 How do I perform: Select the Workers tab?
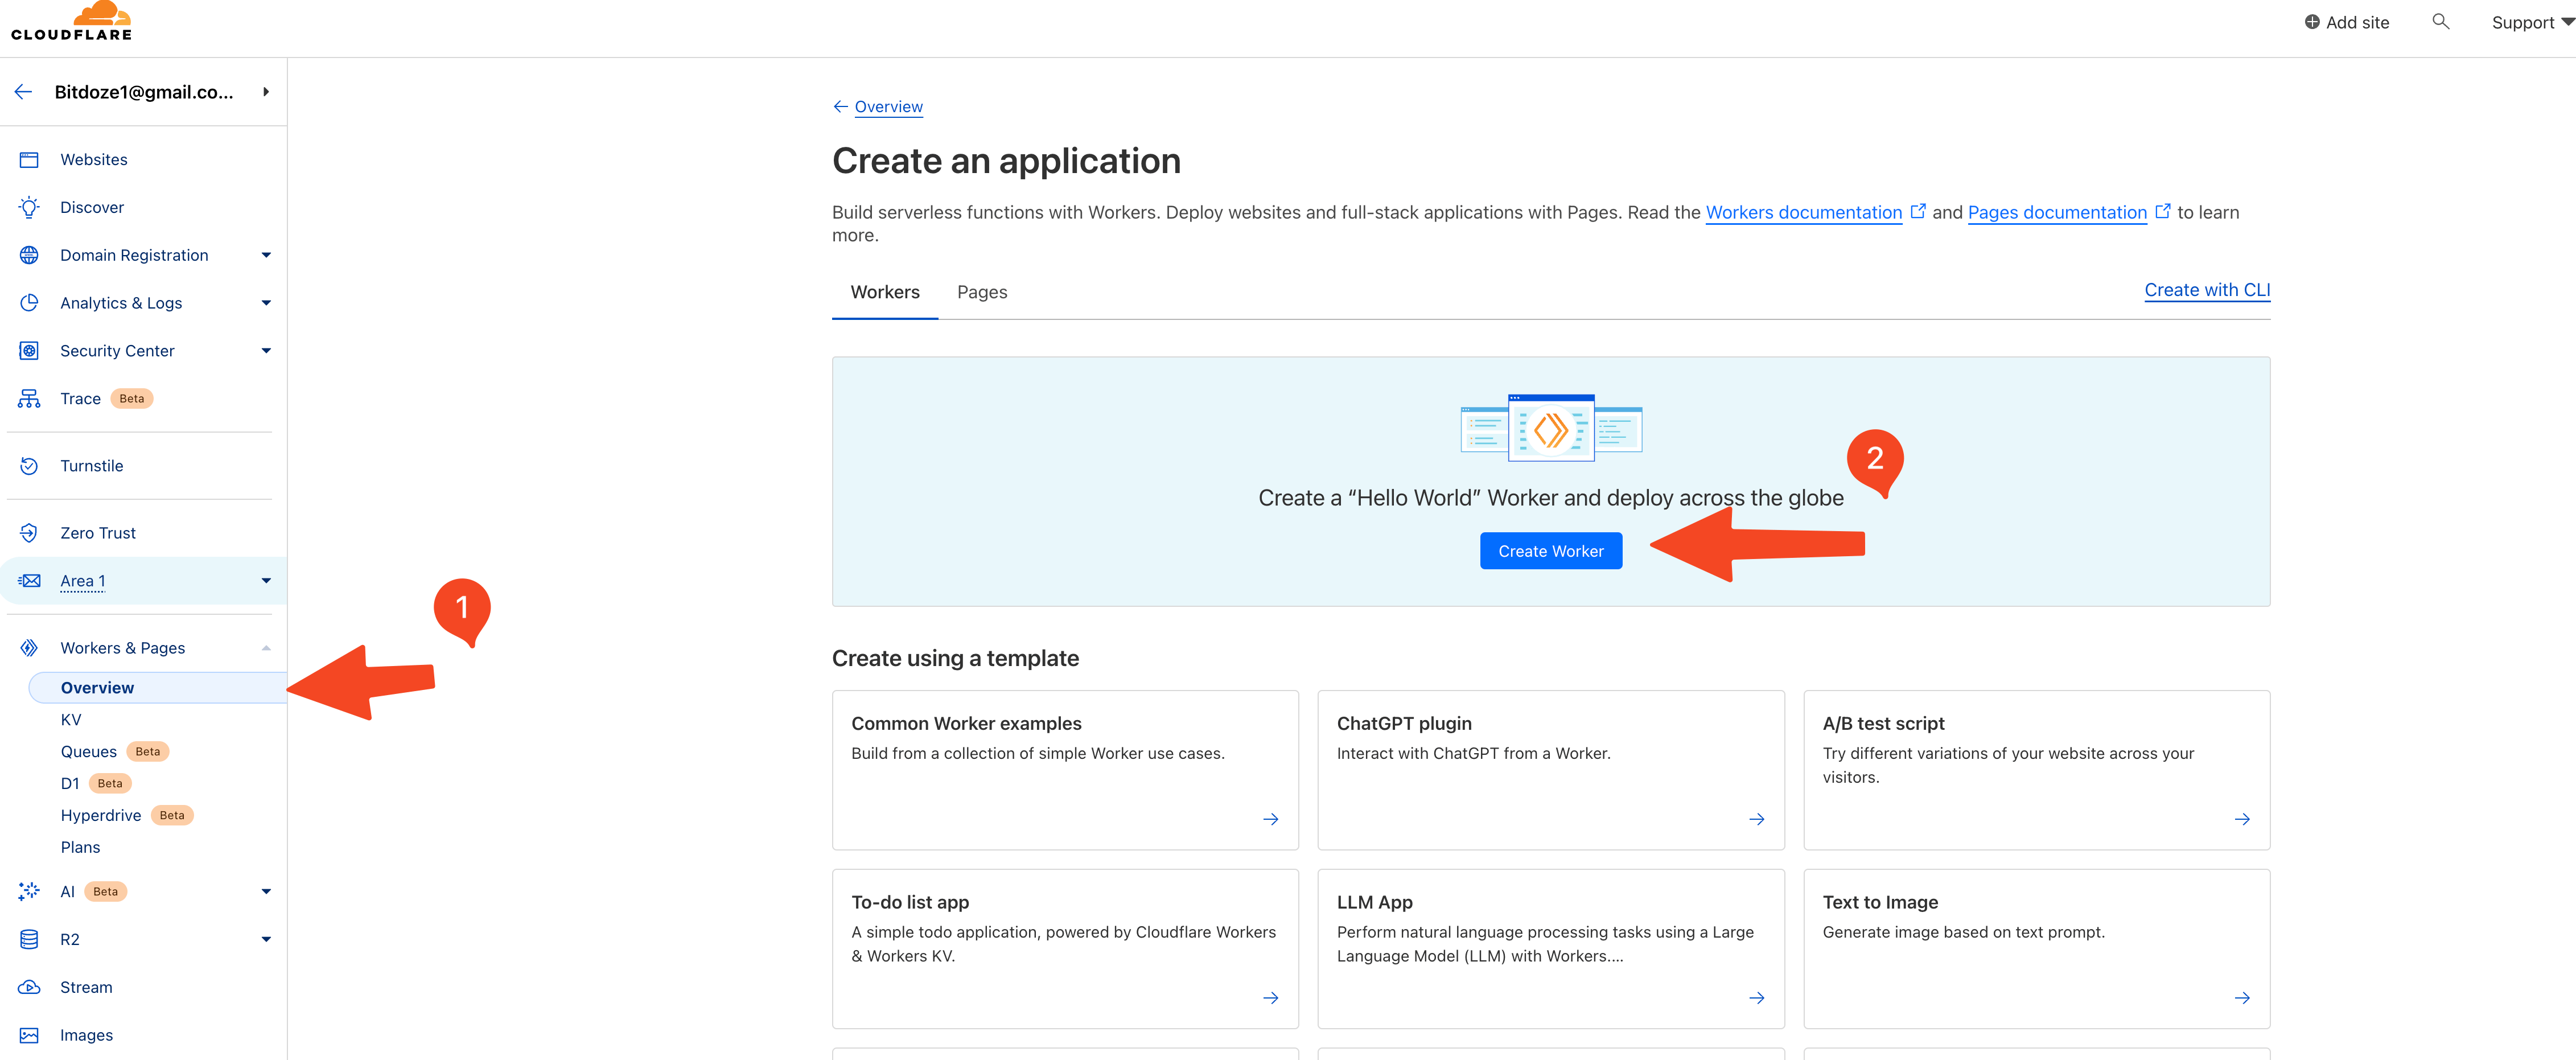(x=884, y=291)
